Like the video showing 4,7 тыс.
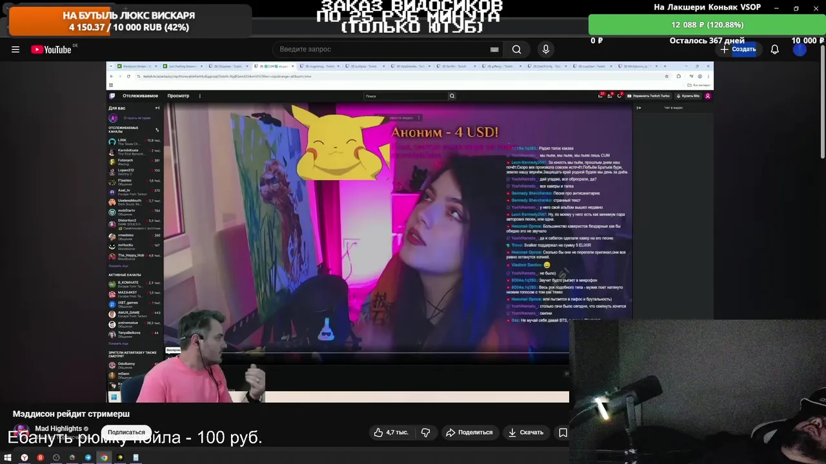Viewport: 826px width, 464px height. (391, 432)
